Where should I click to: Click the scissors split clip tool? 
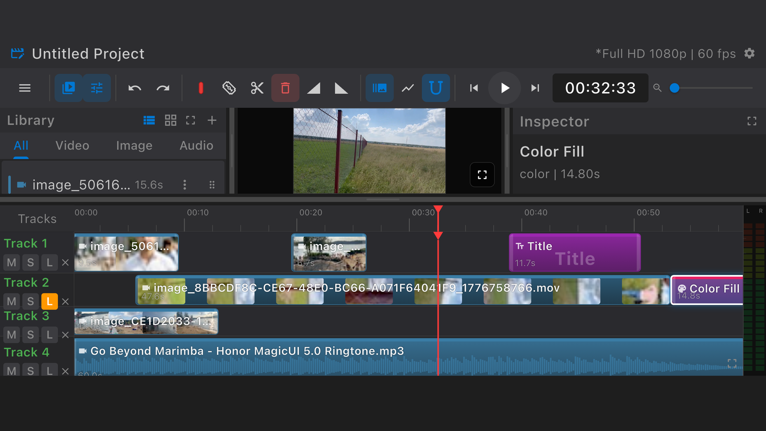pos(257,88)
